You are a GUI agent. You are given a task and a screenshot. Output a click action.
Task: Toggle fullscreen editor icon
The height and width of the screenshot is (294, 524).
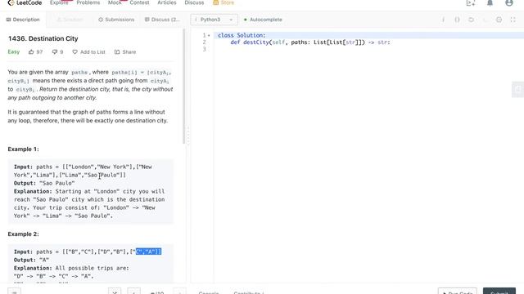[513, 20]
